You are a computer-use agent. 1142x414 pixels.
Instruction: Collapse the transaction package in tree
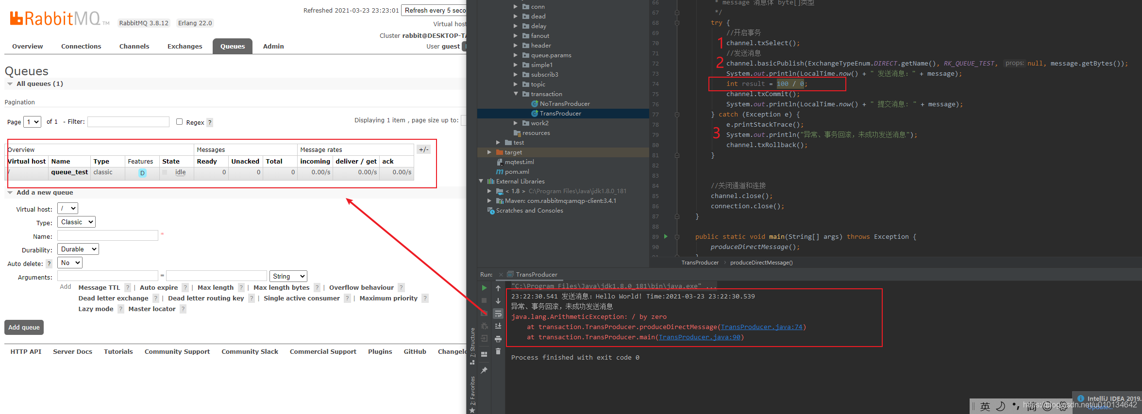click(x=516, y=94)
